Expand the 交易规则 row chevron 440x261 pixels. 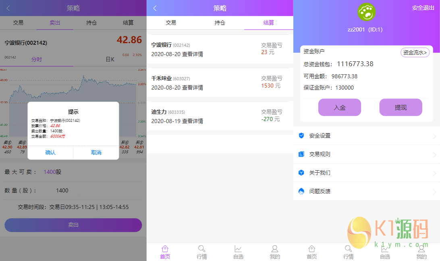(x=434, y=155)
